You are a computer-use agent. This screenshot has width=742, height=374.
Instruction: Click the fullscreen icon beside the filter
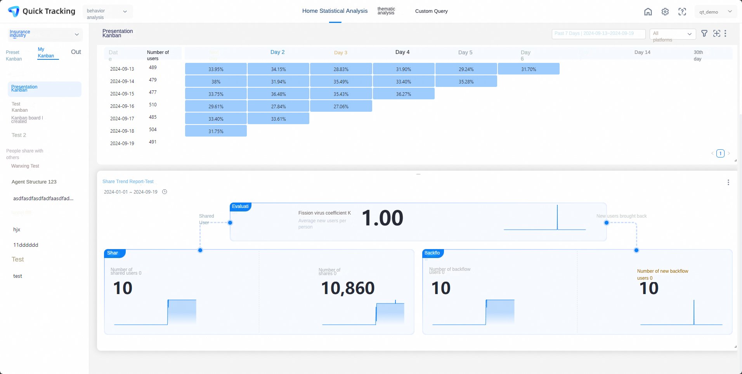(717, 33)
